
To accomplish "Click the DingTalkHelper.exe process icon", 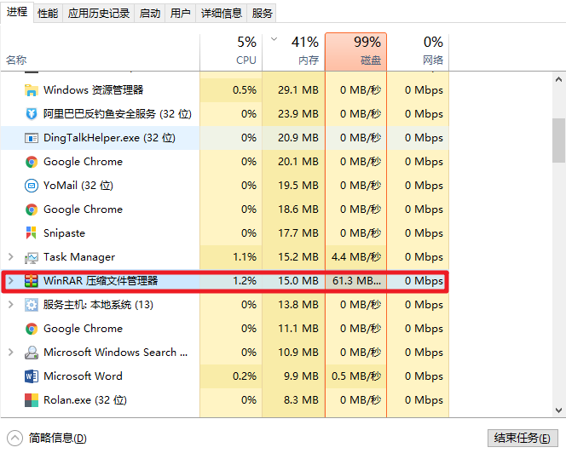I will click(x=32, y=137).
